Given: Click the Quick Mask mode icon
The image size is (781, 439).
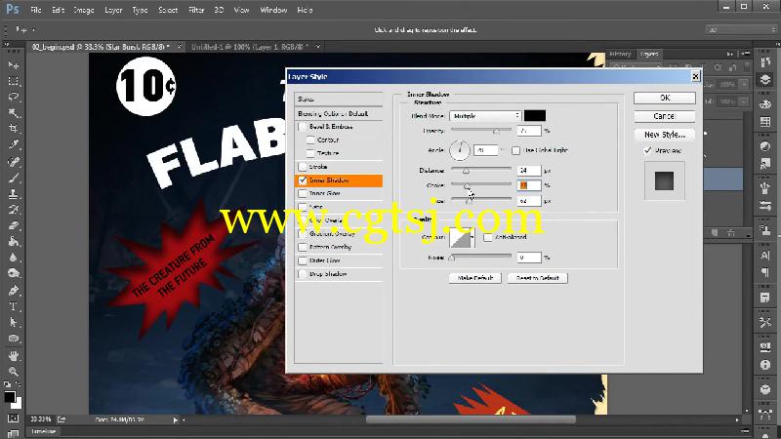Looking at the screenshot, I should tap(14, 419).
